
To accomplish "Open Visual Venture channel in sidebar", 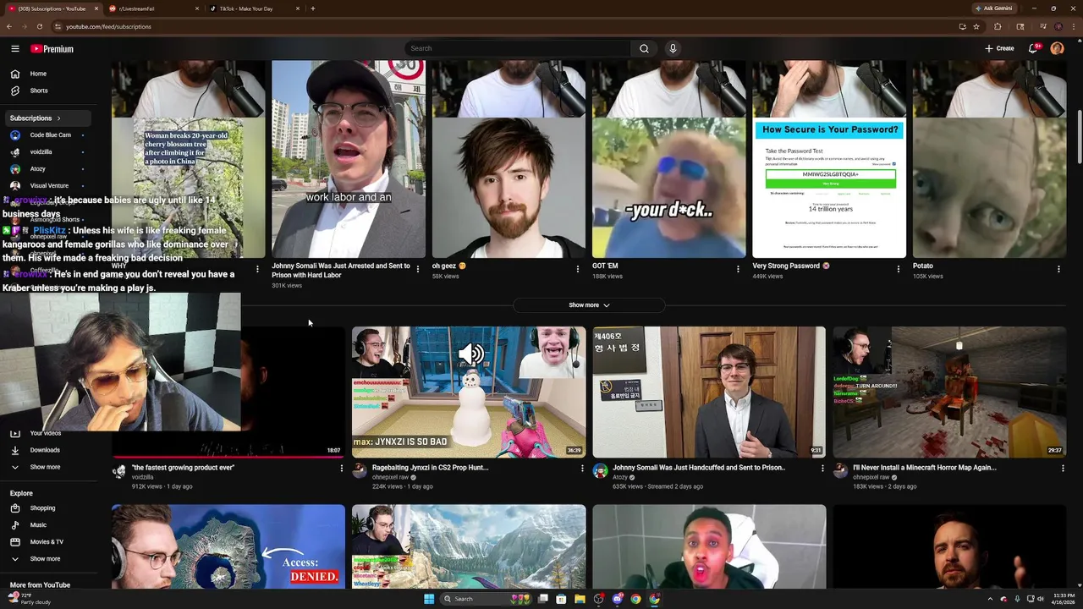I will (x=49, y=186).
